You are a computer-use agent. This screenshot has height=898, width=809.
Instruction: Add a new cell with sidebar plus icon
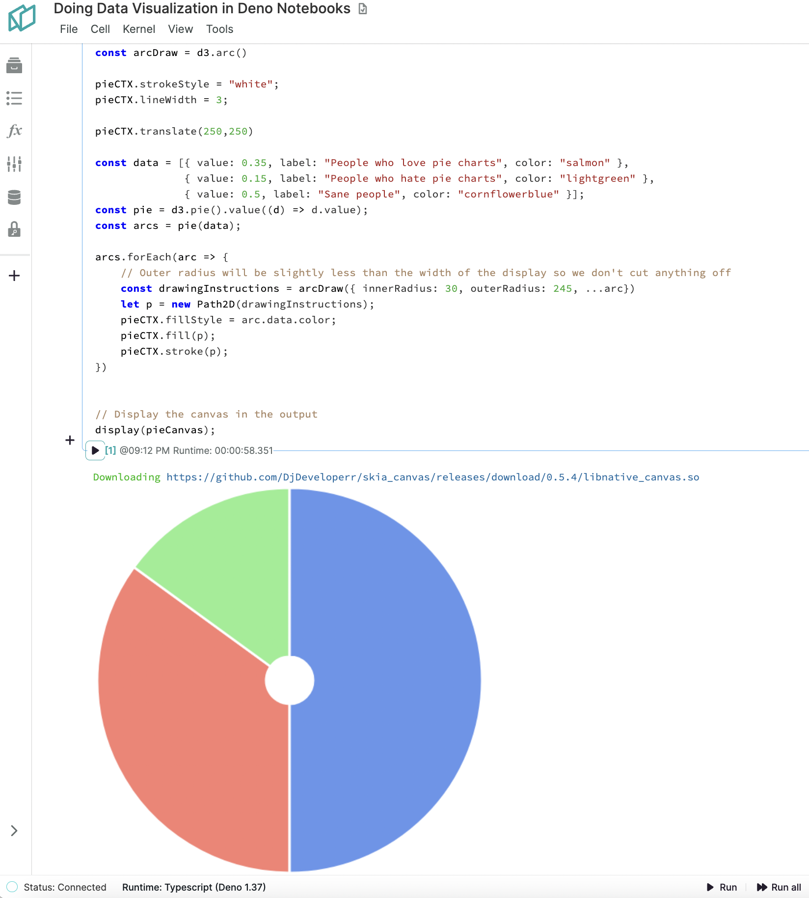(14, 275)
